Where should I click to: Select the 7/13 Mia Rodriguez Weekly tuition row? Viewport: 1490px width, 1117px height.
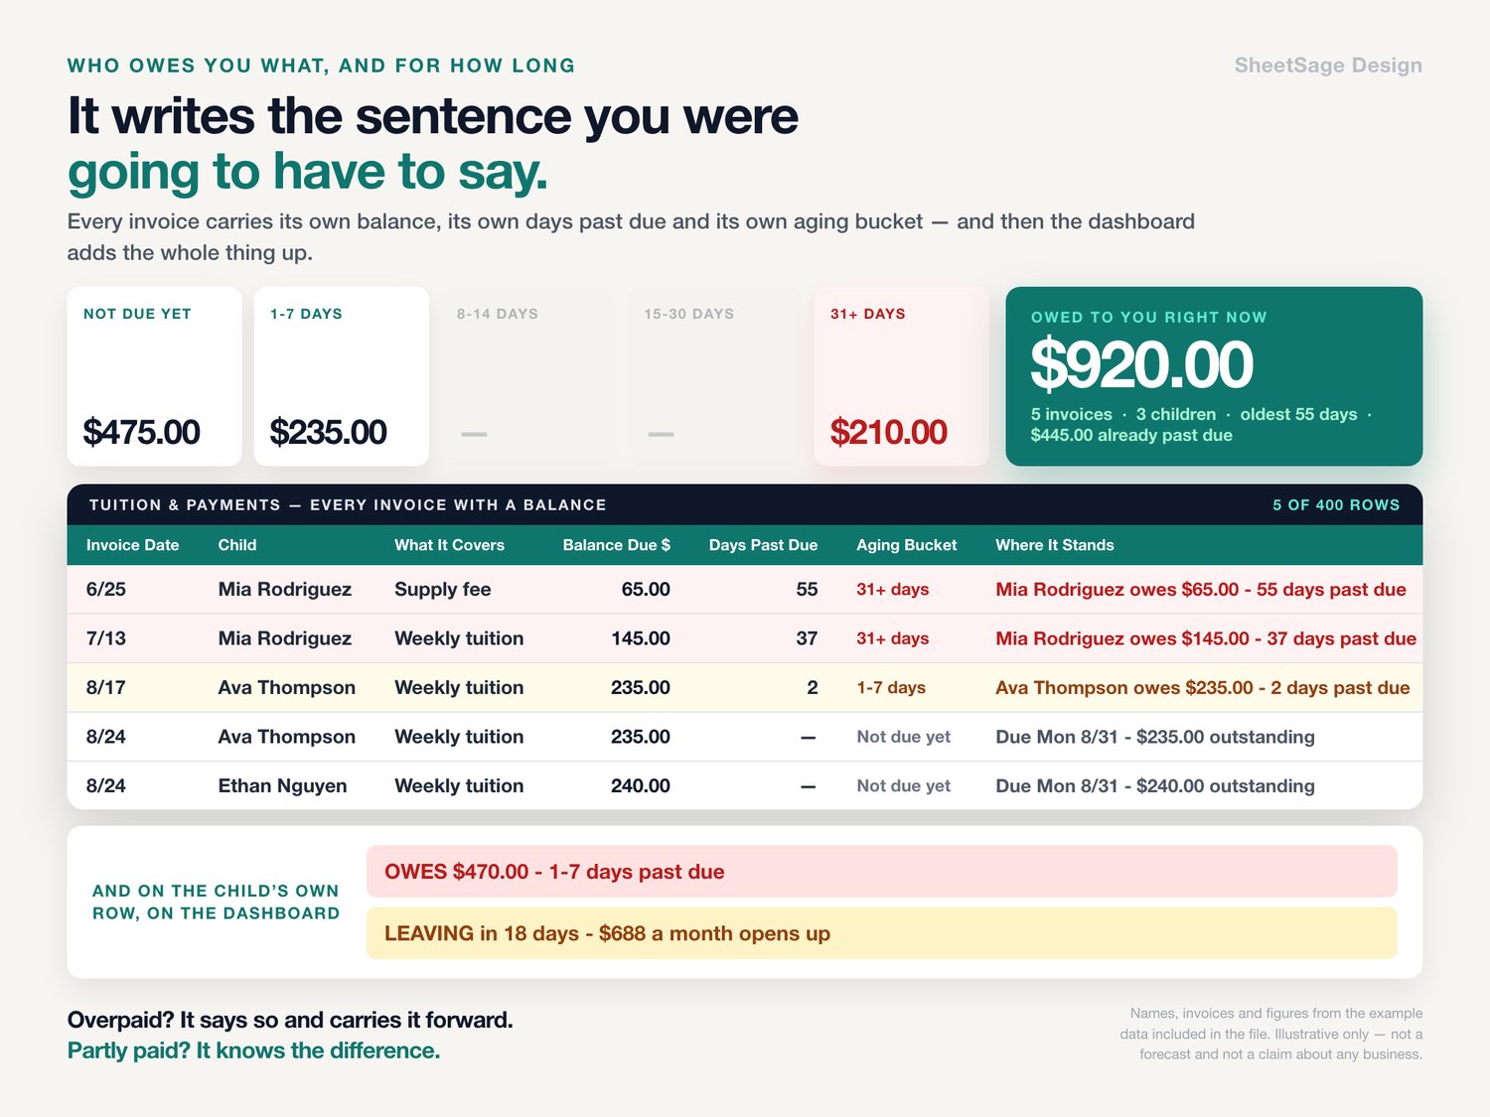745,638
